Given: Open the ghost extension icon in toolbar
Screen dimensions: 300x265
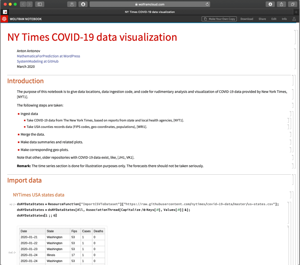Looking at the screenshot, I should [x=72, y=4].
